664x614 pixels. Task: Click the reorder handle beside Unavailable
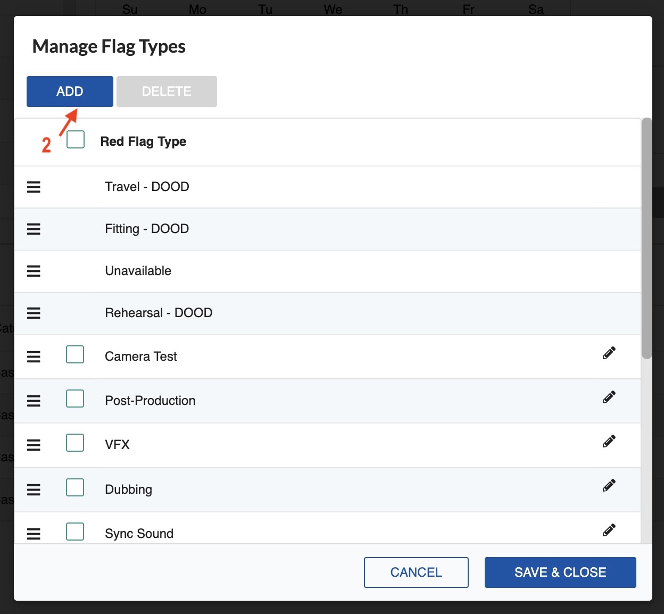coord(34,271)
